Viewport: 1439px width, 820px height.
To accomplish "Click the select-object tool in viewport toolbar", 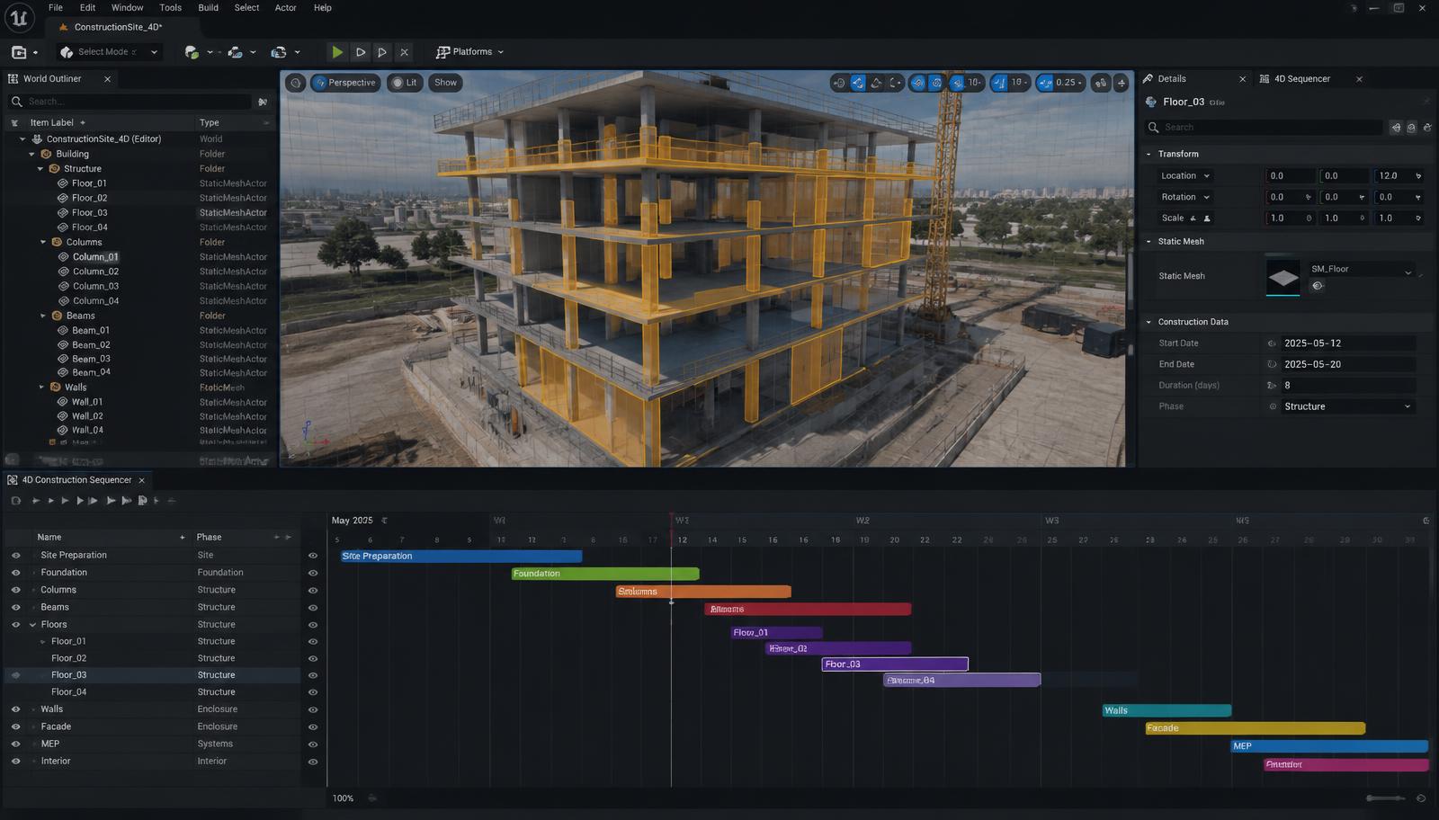I will (x=839, y=83).
